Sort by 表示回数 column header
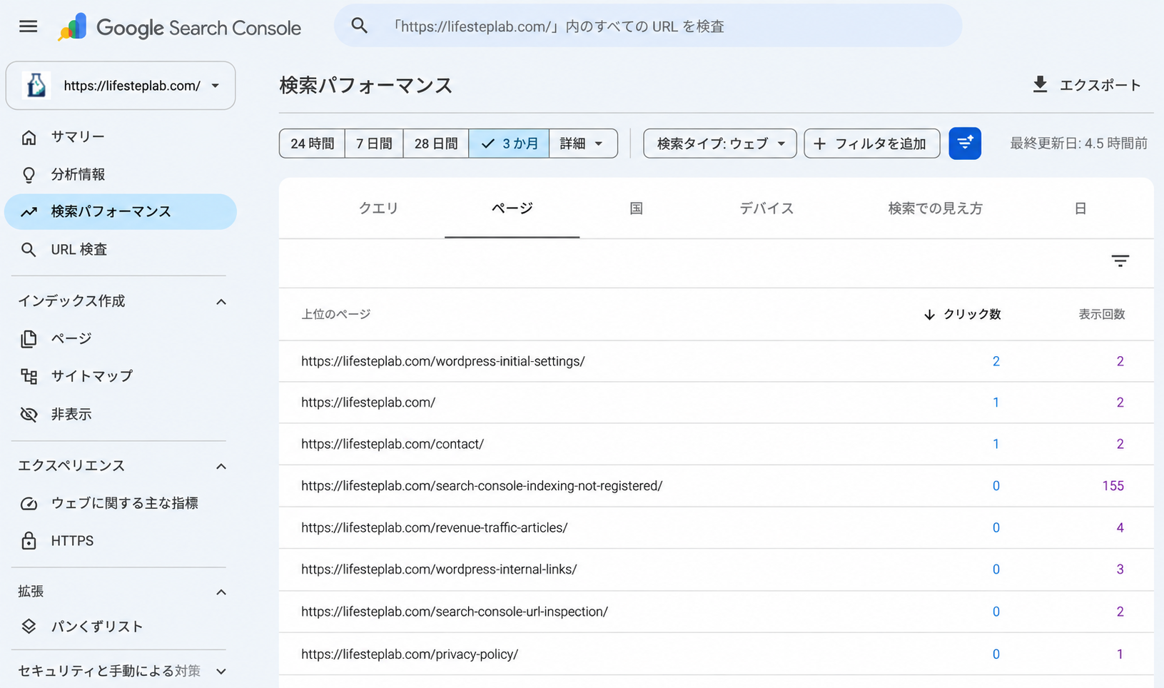 [x=1101, y=314]
